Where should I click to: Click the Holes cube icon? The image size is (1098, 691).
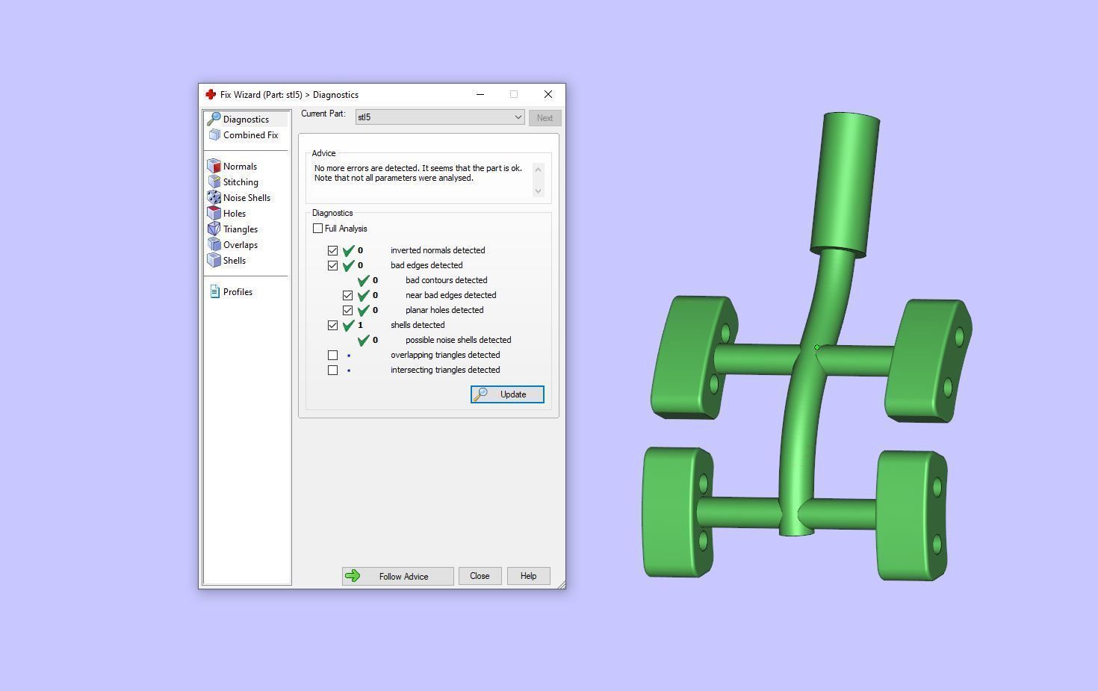(214, 213)
